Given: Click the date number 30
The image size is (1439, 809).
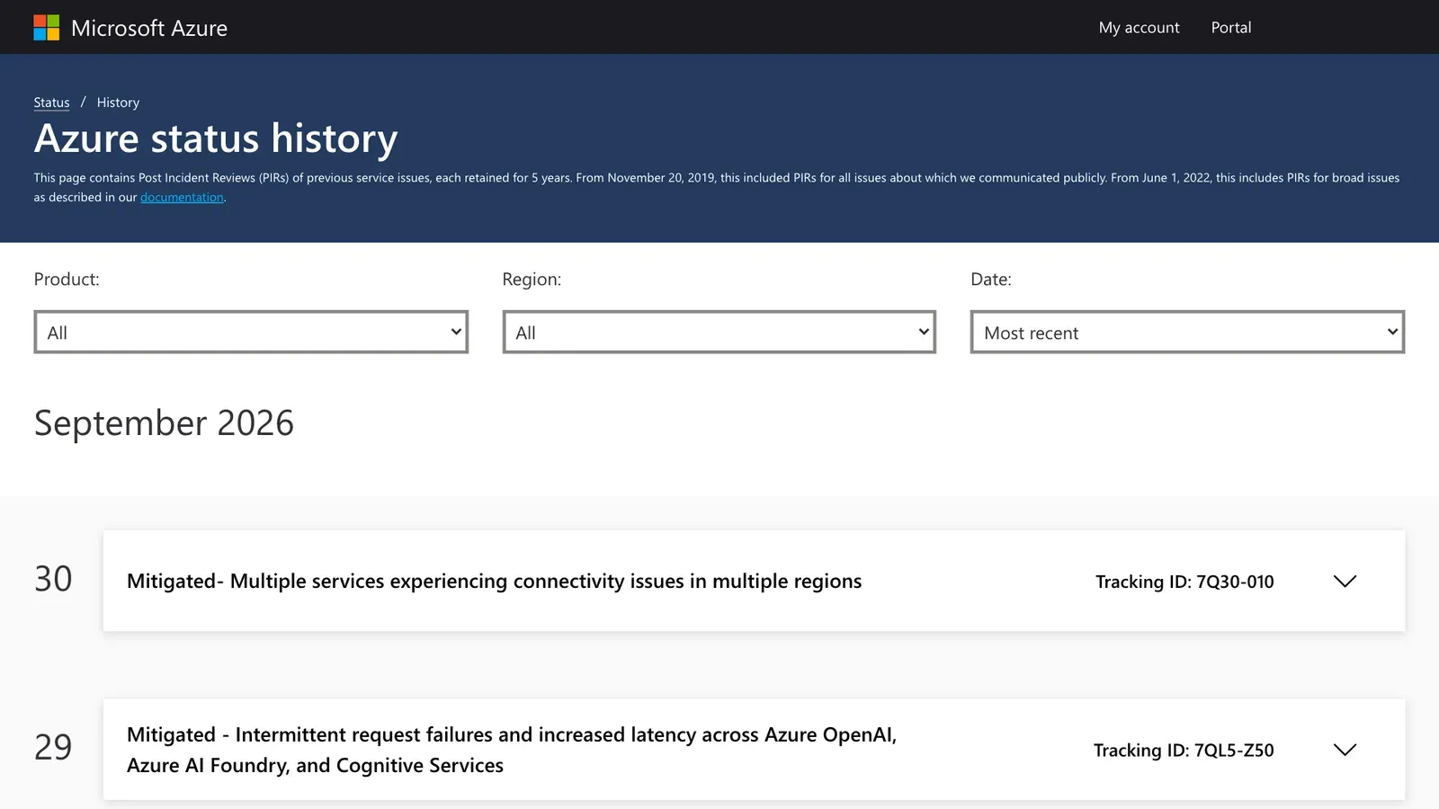Looking at the screenshot, I should (x=53, y=579).
